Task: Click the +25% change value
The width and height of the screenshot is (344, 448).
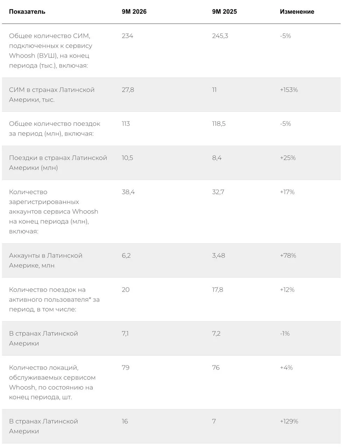Action: [288, 158]
